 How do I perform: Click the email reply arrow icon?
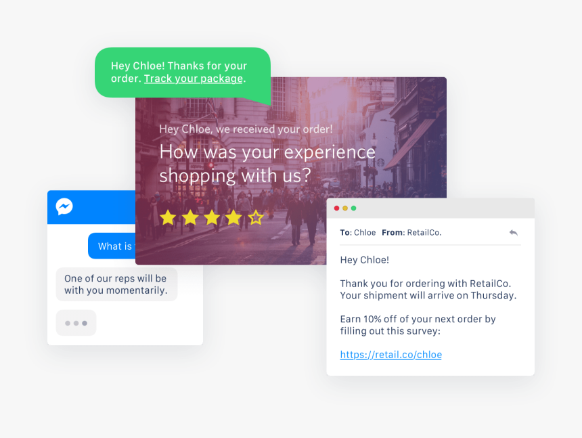tap(514, 233)
